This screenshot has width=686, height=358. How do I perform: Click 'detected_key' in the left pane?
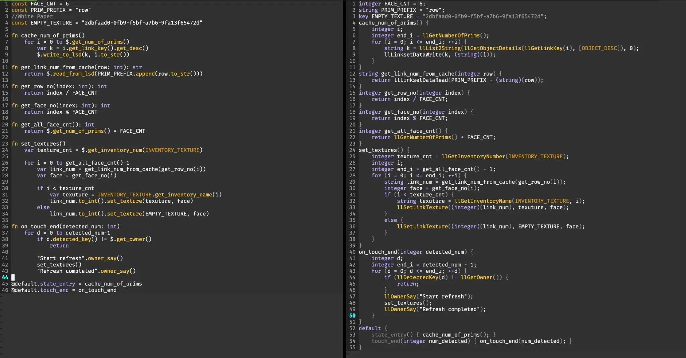72,239
